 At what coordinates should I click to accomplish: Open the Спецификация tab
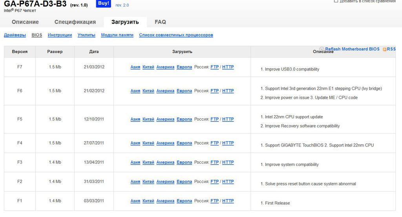click(x=75, y=22)
